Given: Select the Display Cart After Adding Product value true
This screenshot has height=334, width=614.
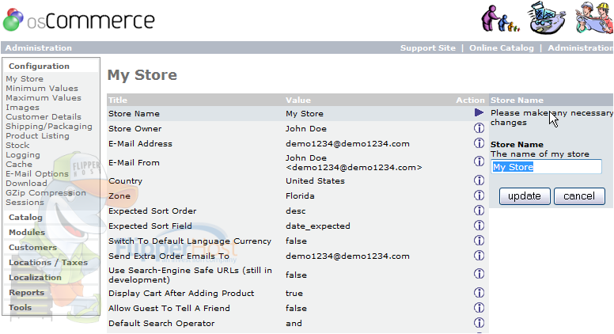Looking at the screenshot, I should click(x=294, y=294).
